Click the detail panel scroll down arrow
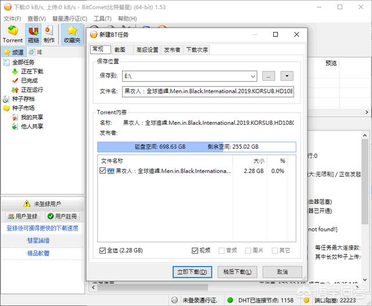This screenshot has height=306, width=372. pos(365,279)
